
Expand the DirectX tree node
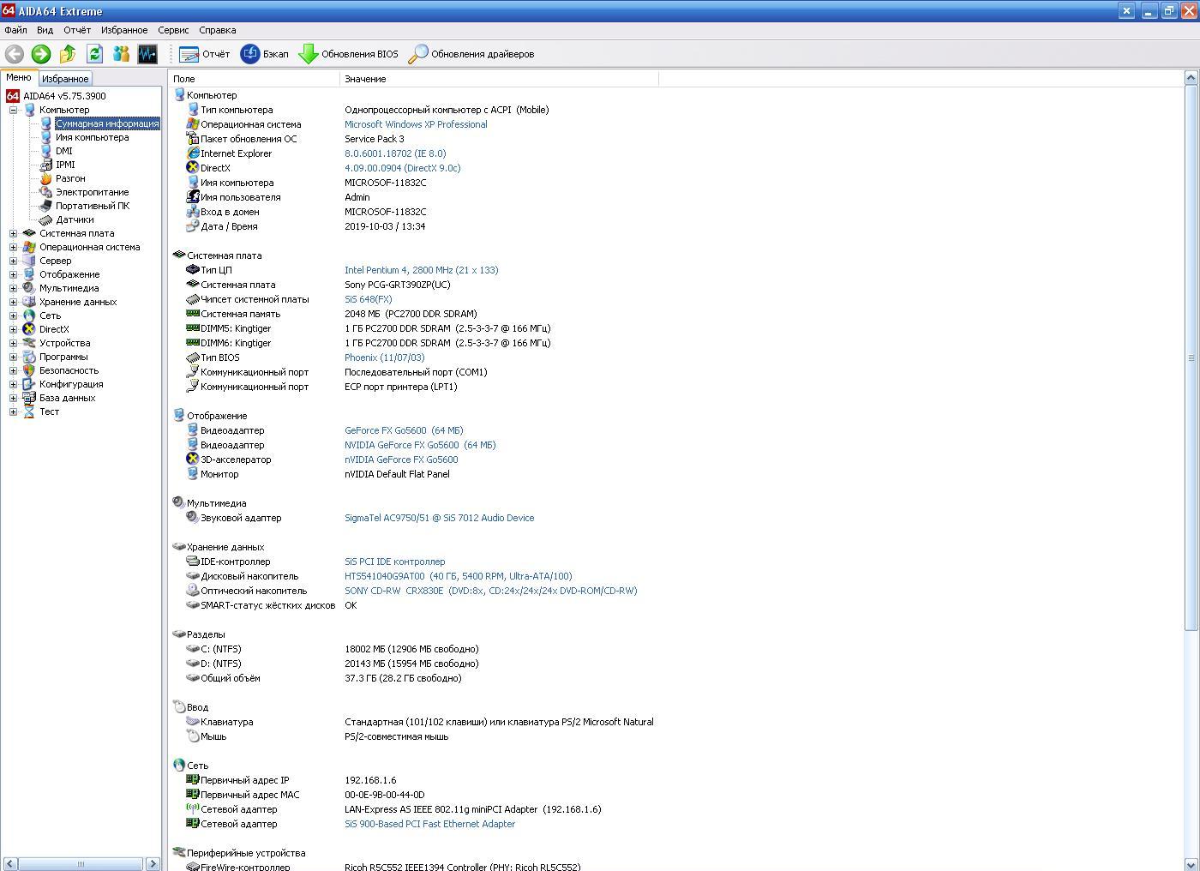(x=13, y=329)
